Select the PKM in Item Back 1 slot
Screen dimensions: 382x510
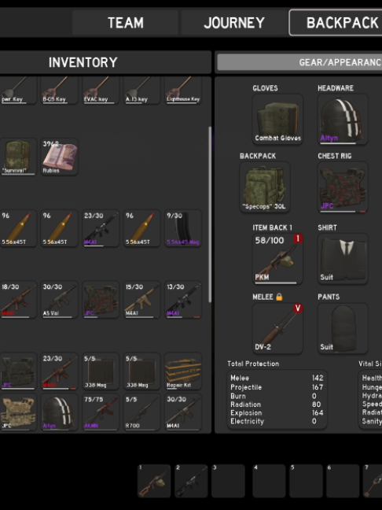pos(277,259)
